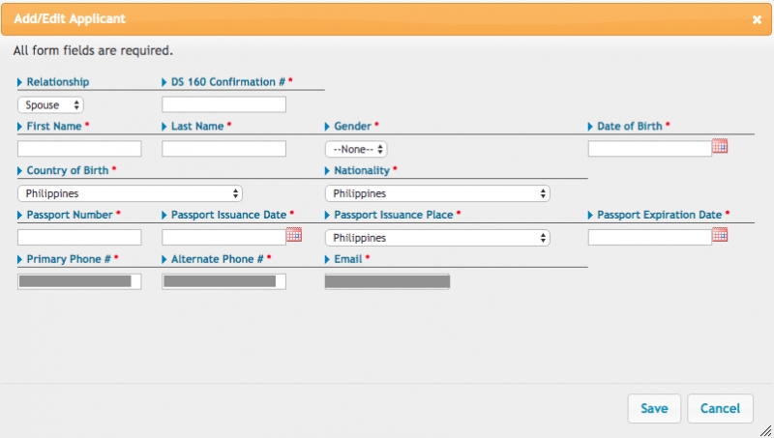Viewport: 774px width, 438px height.
Task: Select the Date of Birth text field
Action: point(649,149)
